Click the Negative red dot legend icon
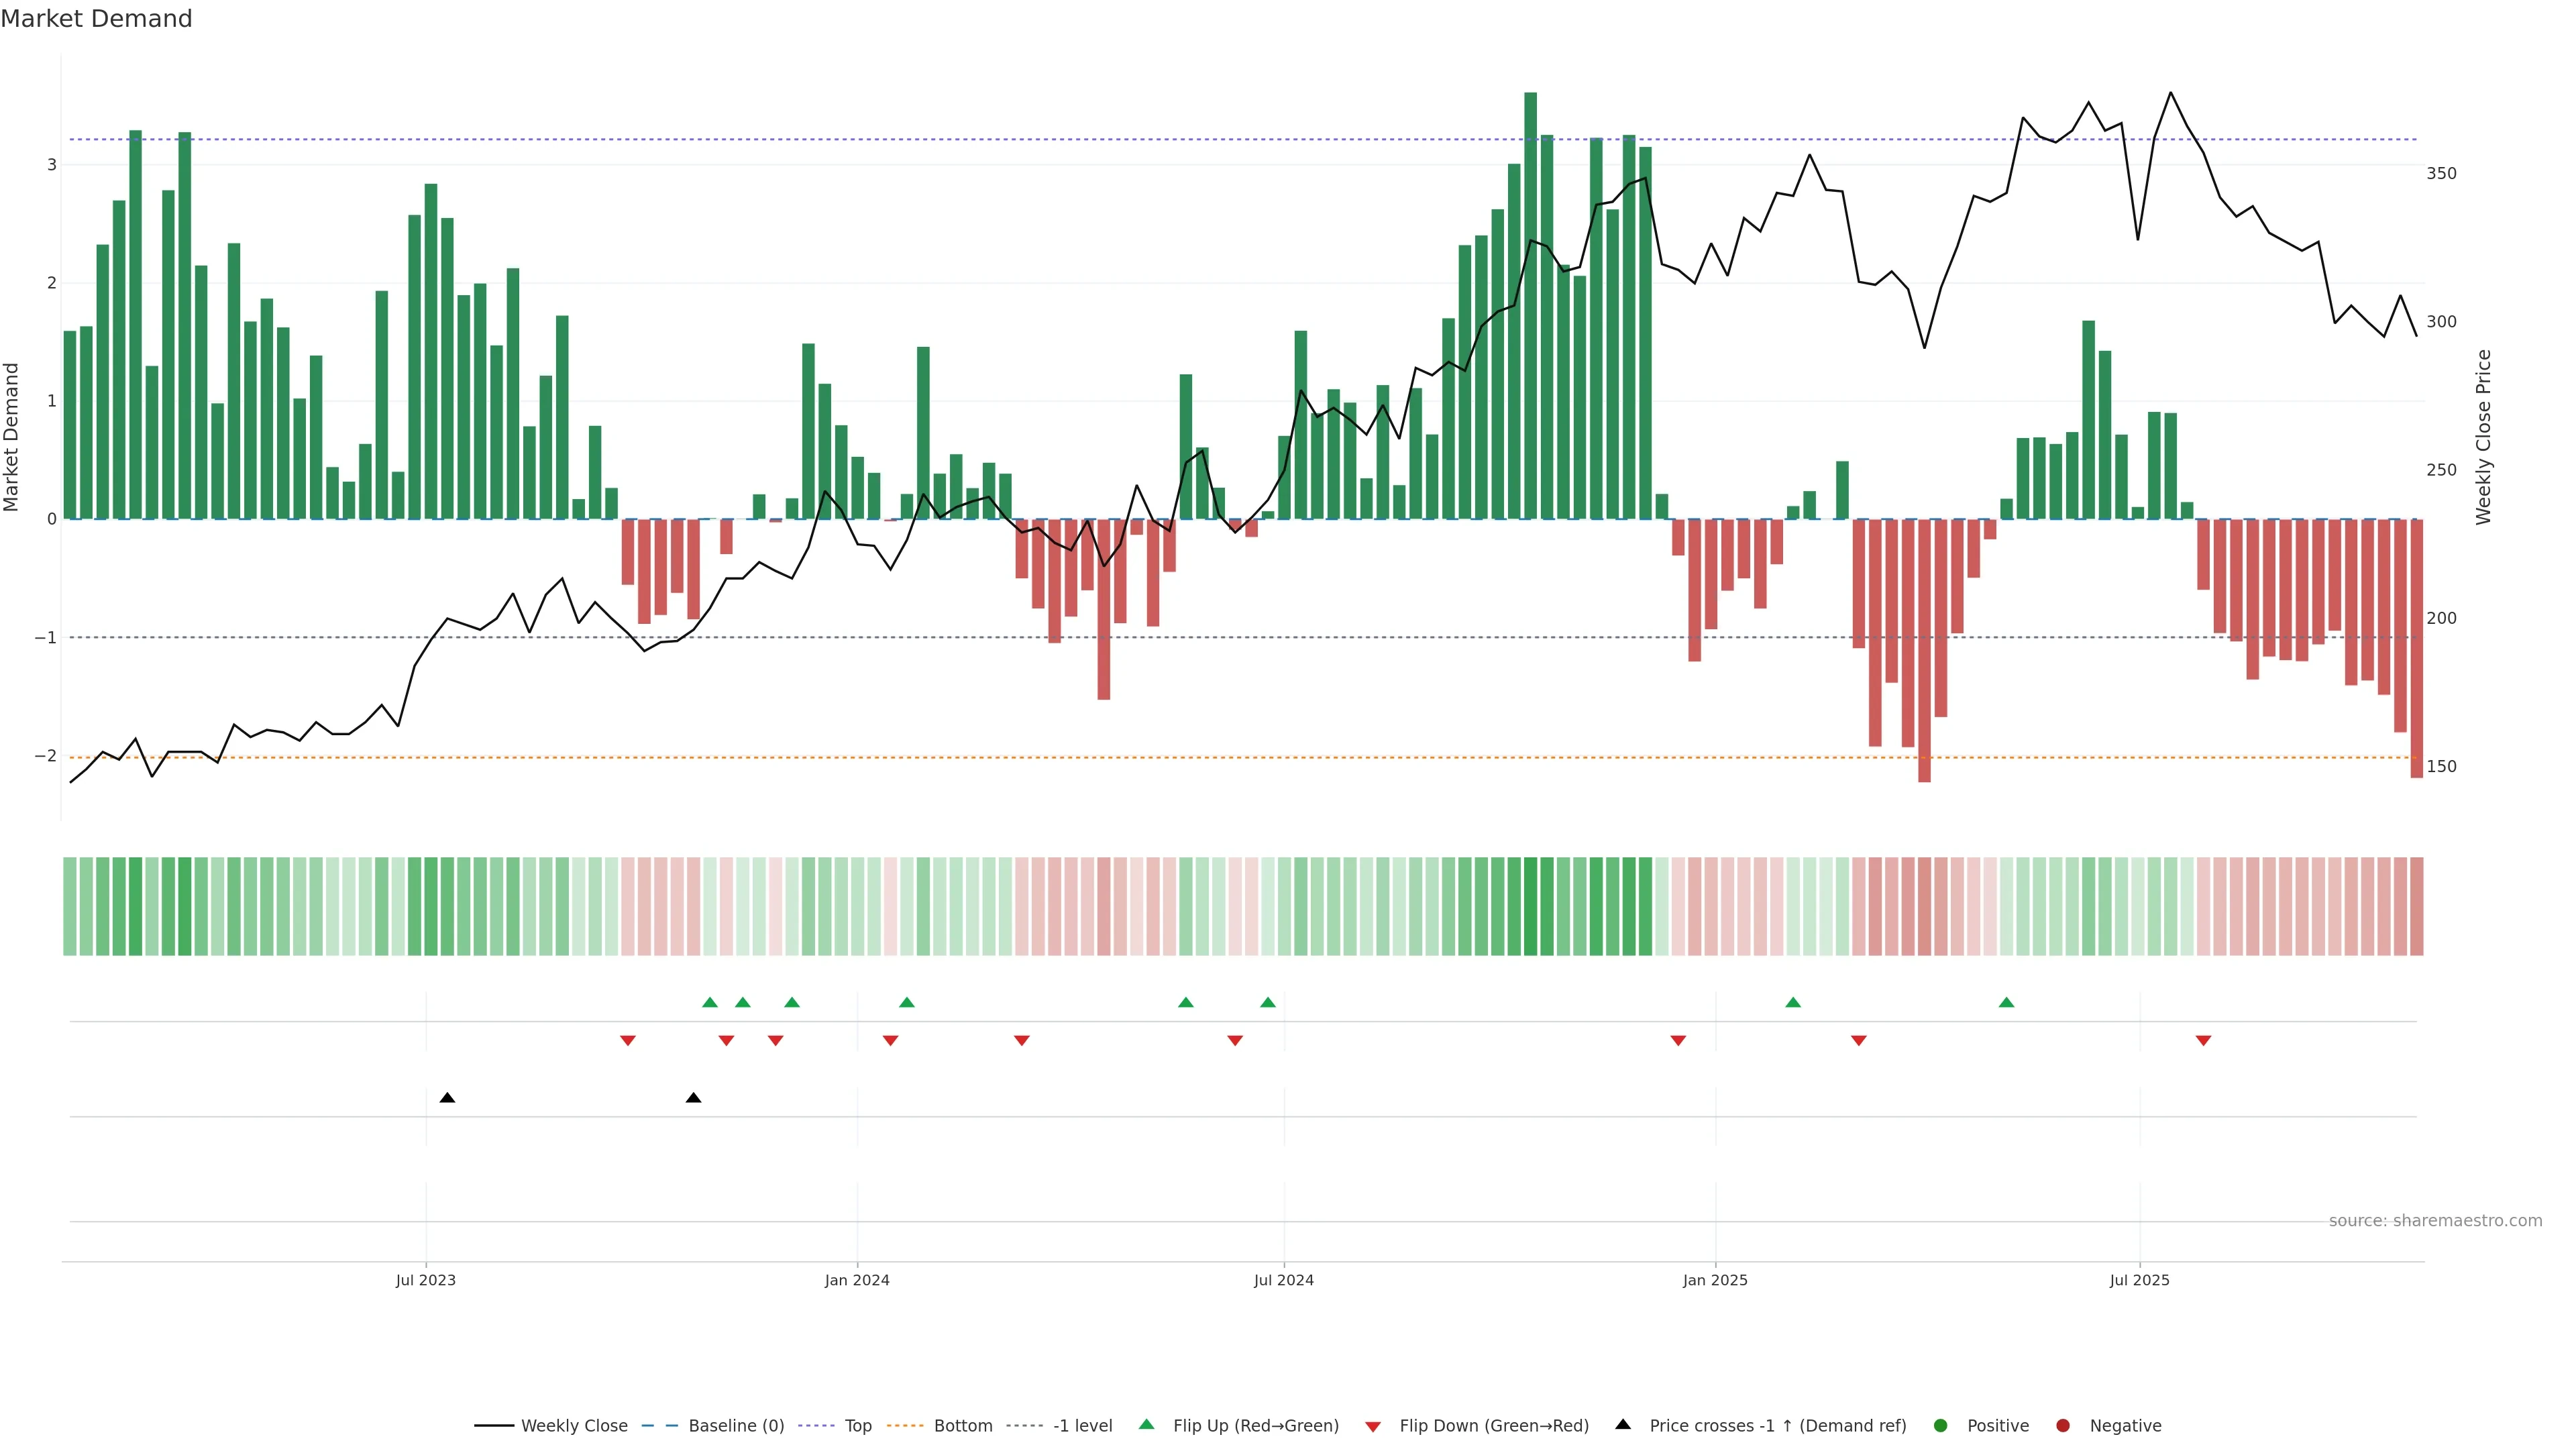Screen dimensions: 2576x1449 point(2063,1425)
